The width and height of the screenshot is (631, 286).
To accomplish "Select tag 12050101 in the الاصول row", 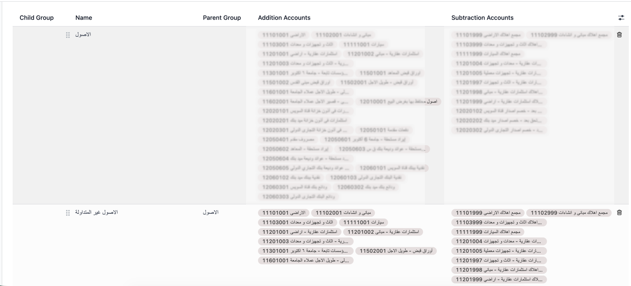I will click(384, 130).
